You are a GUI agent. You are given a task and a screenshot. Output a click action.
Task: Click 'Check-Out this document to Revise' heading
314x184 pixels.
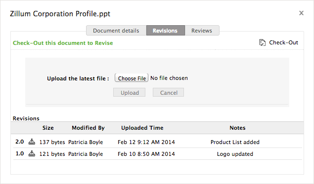coord(63,43)
